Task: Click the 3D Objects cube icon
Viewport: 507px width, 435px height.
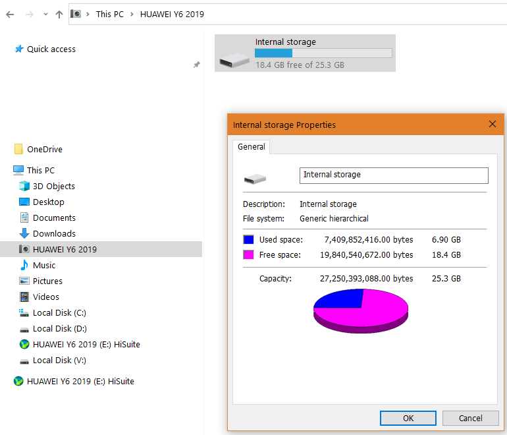Action: click(24, 186)
